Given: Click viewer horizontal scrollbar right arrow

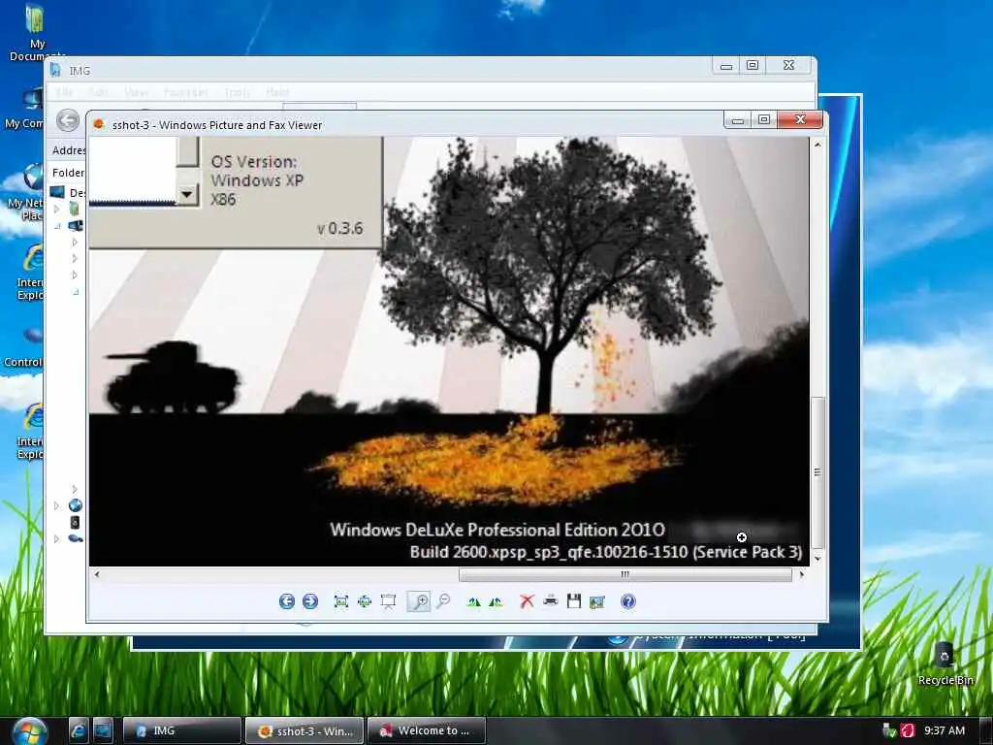Looking at the screenshot, I should (x=802, y=574).
